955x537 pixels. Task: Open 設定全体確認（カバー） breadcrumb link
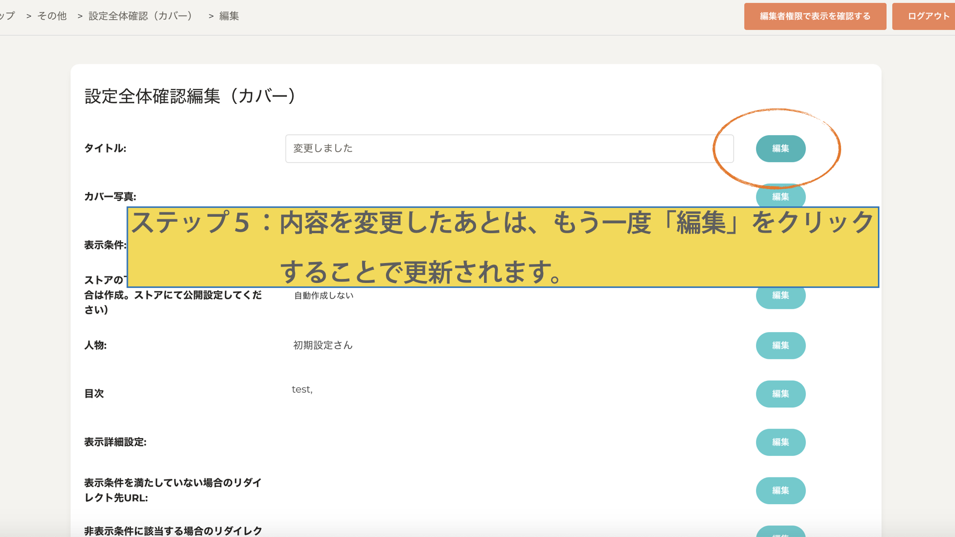[x=140, y=16]
